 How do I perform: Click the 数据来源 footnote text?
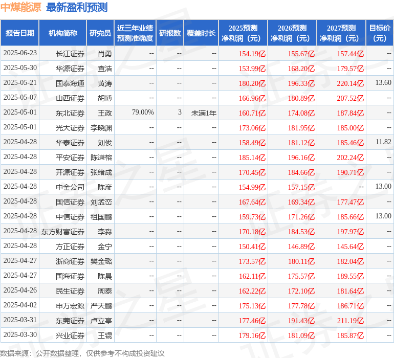point(82,353)
